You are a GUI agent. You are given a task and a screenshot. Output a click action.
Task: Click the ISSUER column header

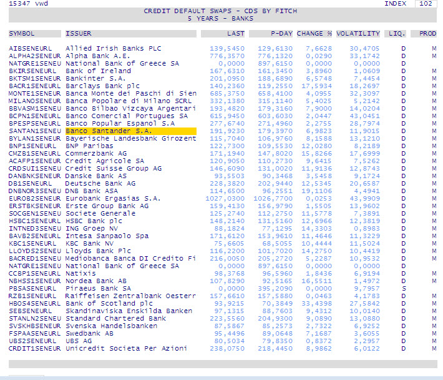point(131,34)
